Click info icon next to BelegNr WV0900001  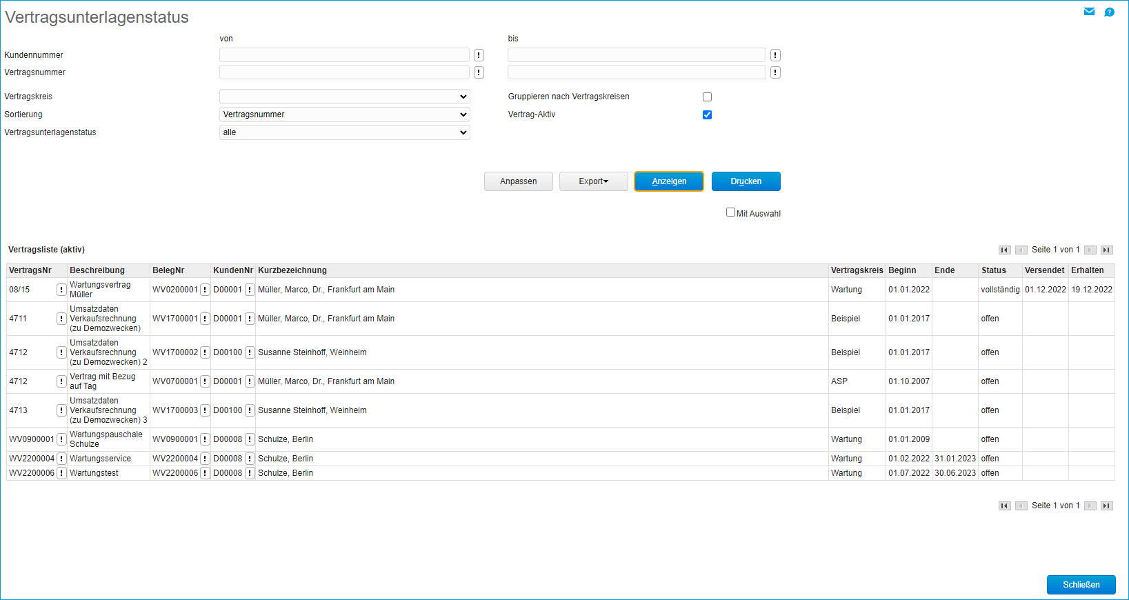[x=205, y=439]
